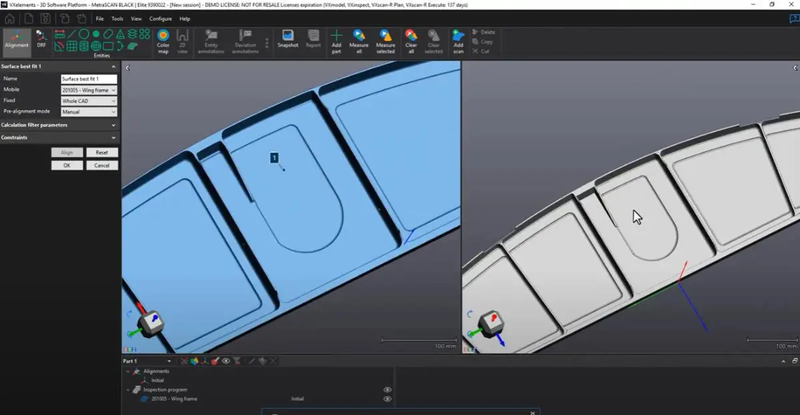This screenshot has height=415, width=800.
Task: Click the Measure selected icon
Action: pyautogui.click(x=385, y=40)
